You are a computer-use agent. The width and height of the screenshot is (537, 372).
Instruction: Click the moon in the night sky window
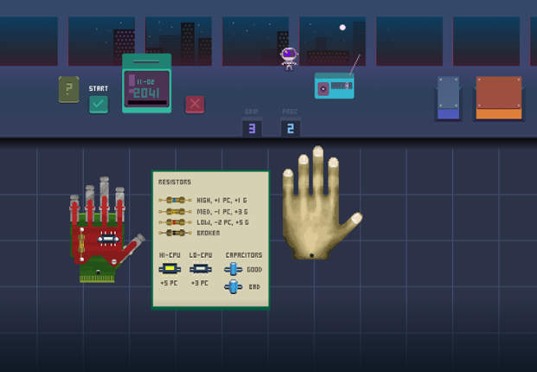(x=342, y=28)
